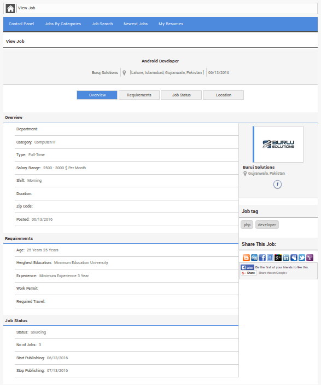
Task: Click the home icon in breadcrumb
Action: coord(10,8)
